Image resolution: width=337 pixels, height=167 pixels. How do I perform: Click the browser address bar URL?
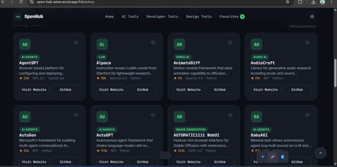(65, 2)
